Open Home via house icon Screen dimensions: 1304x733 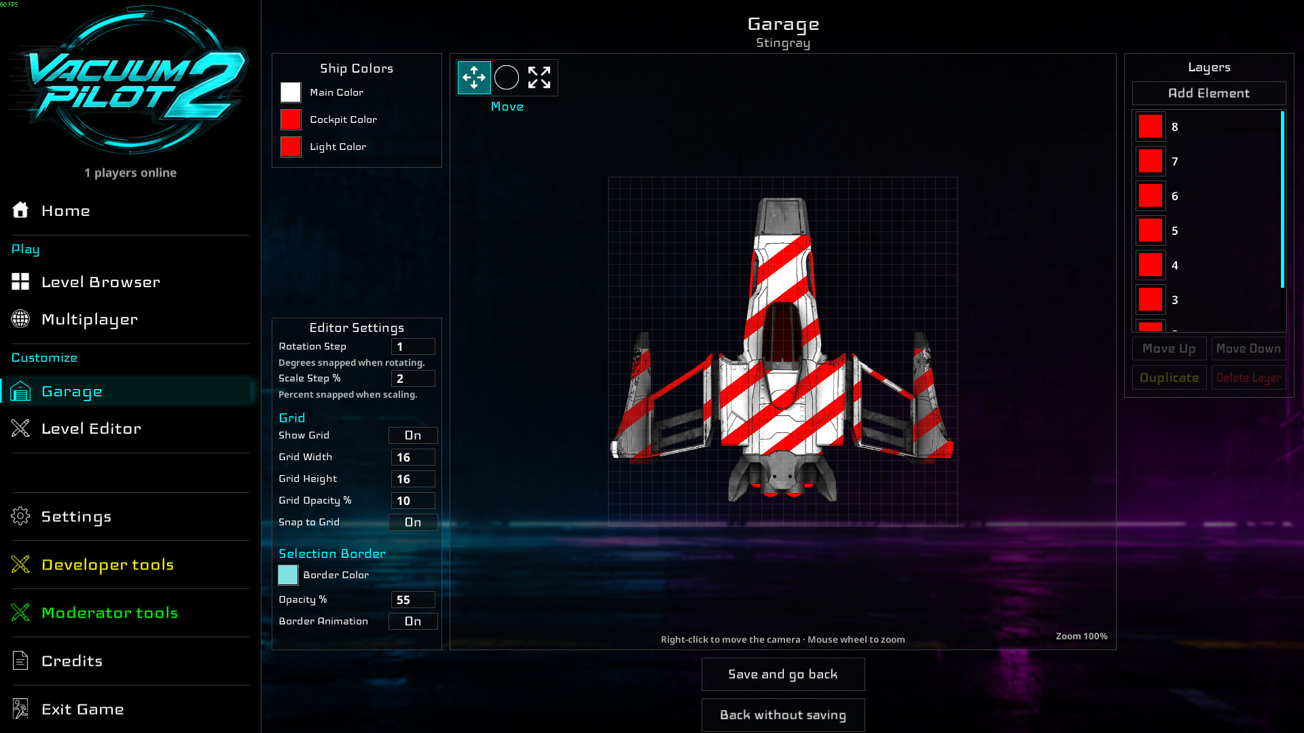[x=20, y=210]
